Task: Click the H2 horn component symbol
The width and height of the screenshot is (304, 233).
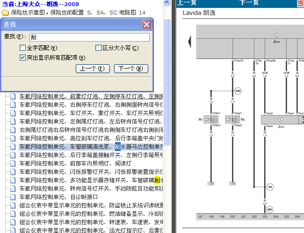Action: tap(232, 119)
